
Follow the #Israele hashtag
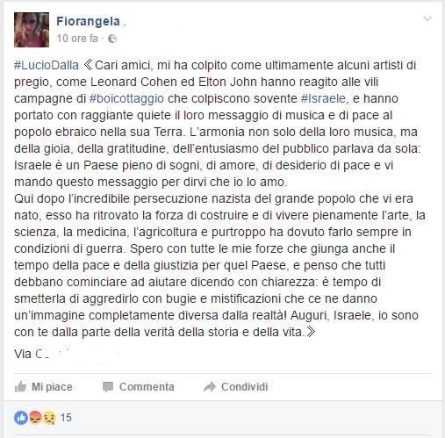click(323, 98)
